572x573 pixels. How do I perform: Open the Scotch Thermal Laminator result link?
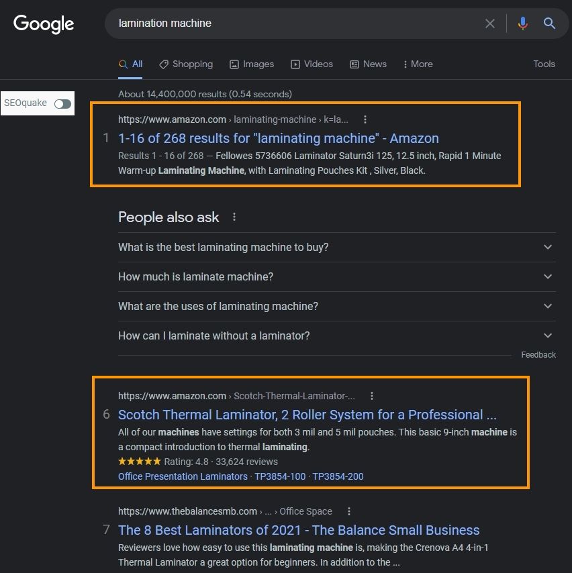[x=307, y=415]
